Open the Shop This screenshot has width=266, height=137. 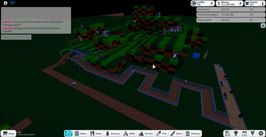coord(8,134)
